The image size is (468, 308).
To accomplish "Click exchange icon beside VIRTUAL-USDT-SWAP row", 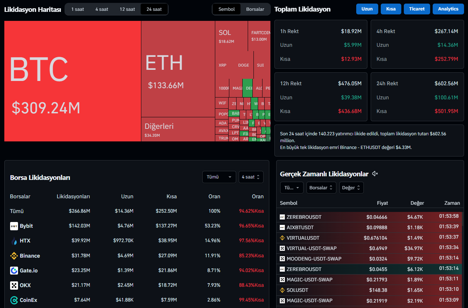I will click(x=282, y=248).
